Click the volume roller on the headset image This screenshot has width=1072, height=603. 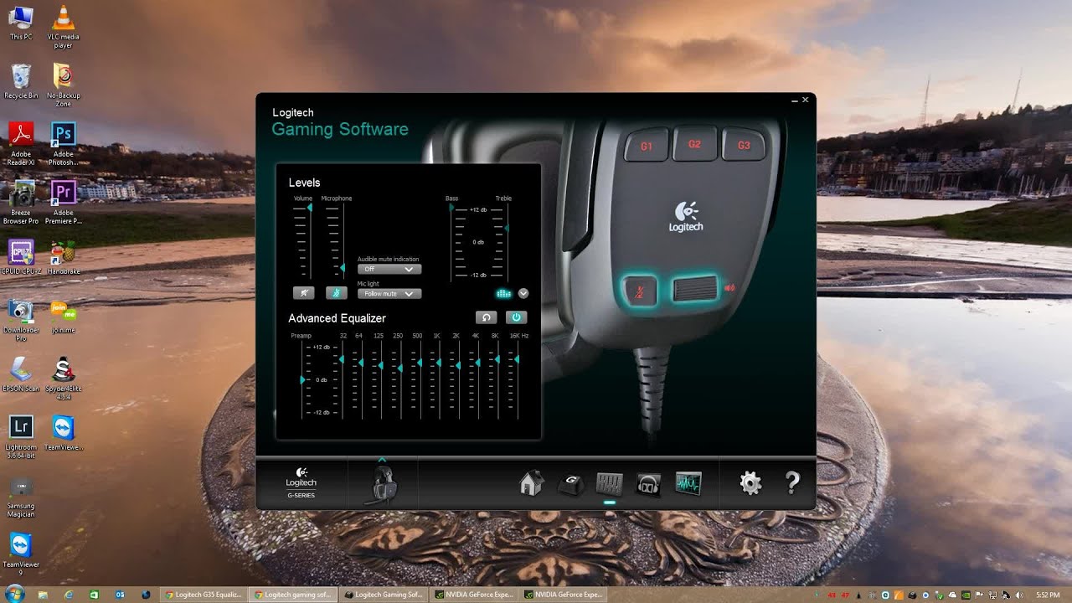click(695, 290)
